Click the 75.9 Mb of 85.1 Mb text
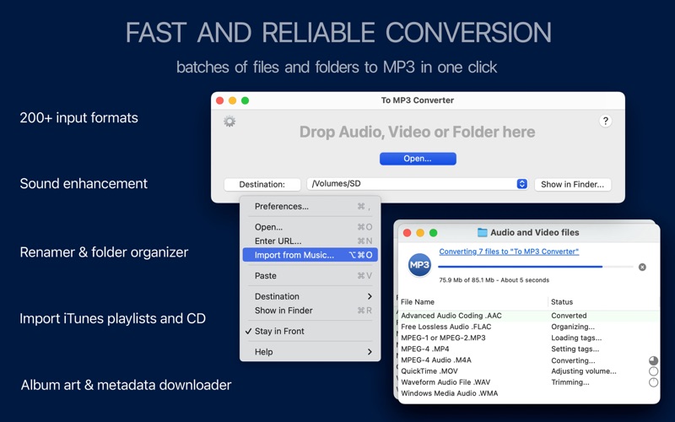 coord(467,280)
